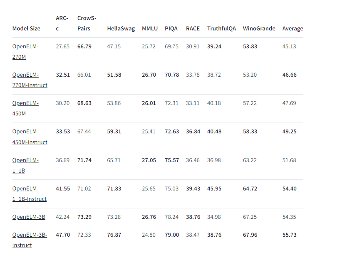The image size is (337, 258).
Task: Open the OpenELM-270M-Instruct model link
Action: [30, 80]
